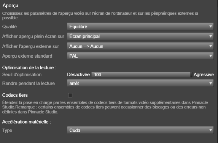Click the slider handle next to Agressive
218x143 pixels.
tap(191, 75)
